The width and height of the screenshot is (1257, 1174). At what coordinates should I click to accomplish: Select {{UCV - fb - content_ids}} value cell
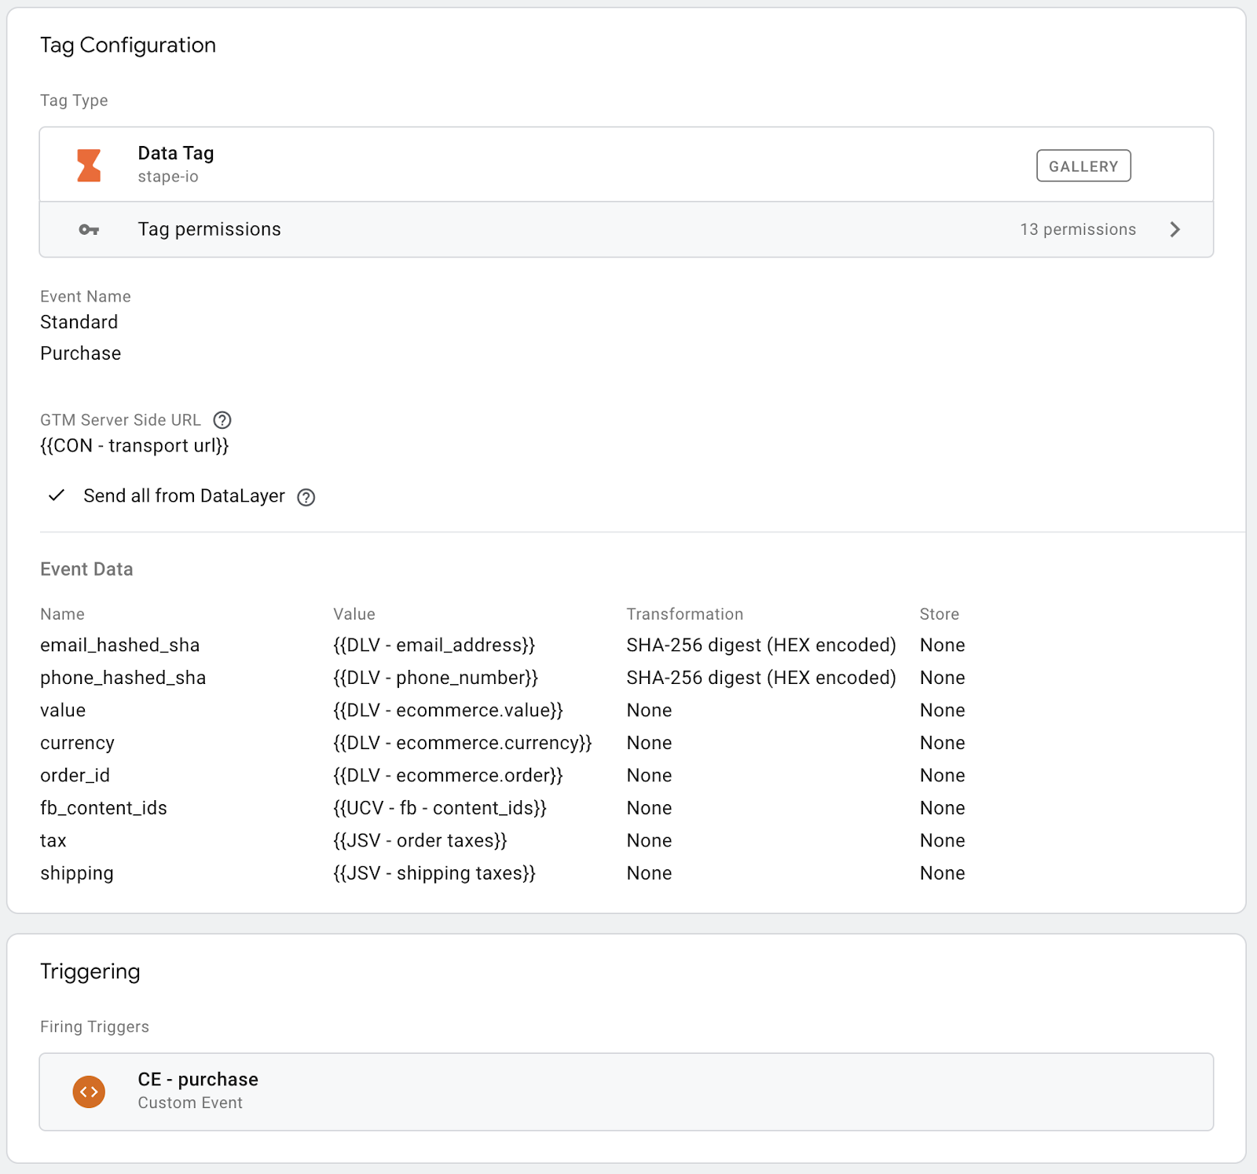click(440, 808)
